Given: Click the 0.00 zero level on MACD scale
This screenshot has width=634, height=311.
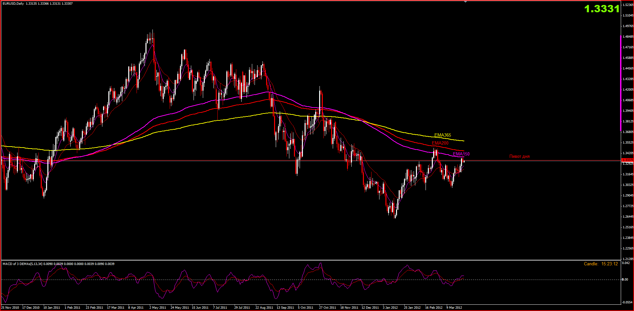Looking at the screenshot, I should coord(625,280).
